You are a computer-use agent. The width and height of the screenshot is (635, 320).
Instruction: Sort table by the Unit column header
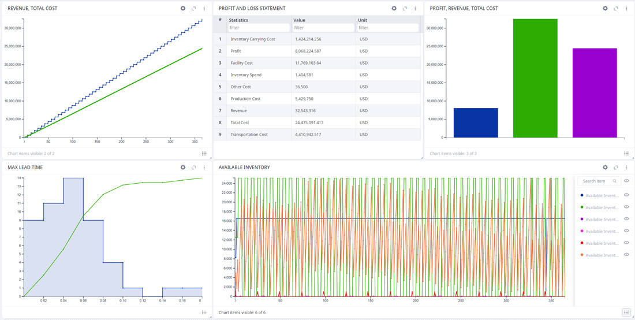coord(361,20)
